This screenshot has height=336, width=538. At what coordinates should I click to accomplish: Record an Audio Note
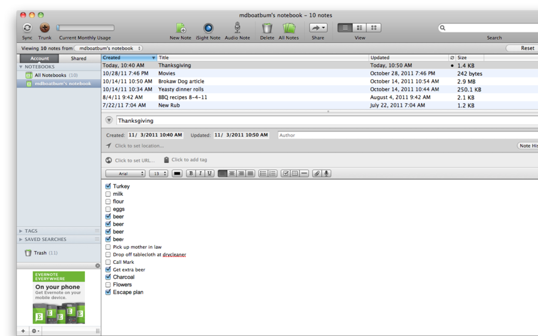point(237,28)
